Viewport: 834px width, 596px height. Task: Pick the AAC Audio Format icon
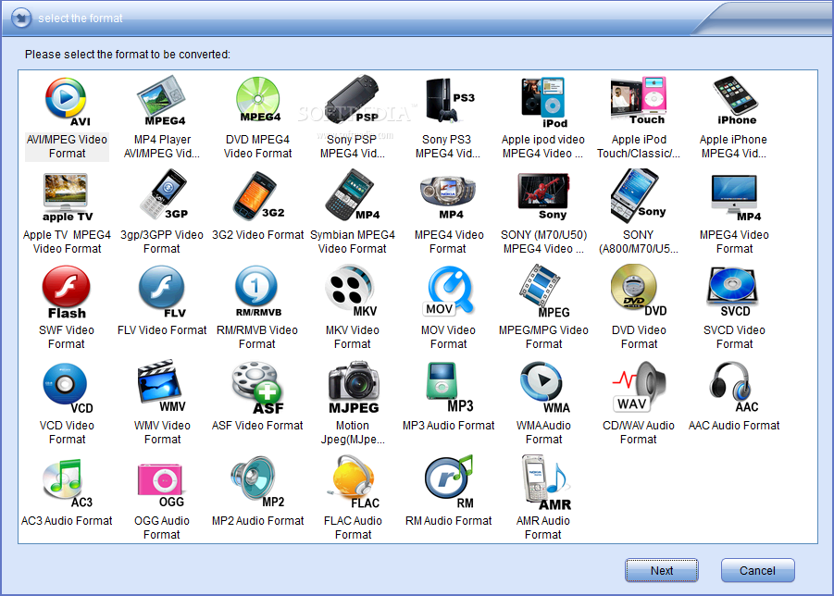click(x=733, y=388)
